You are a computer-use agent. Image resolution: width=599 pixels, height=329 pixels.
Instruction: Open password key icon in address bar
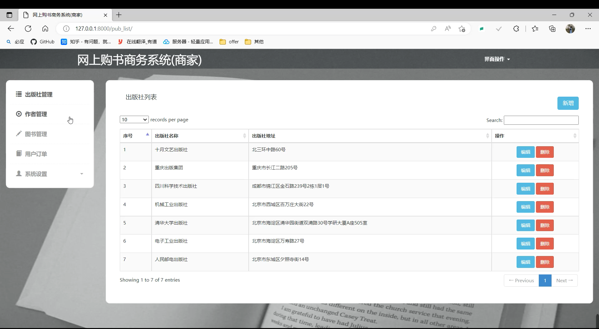[433, 29]
